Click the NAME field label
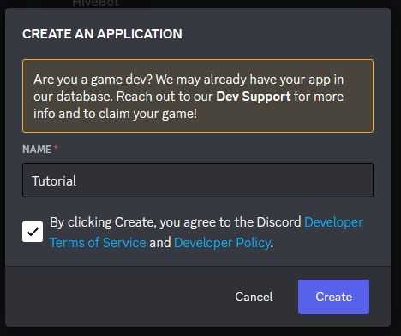Viewport: 401px width, 336px height. pos(37,150)
